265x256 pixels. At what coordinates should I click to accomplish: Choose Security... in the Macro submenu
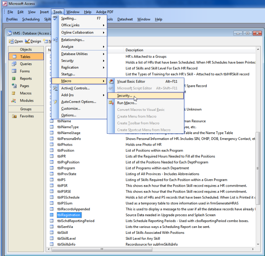146,96
